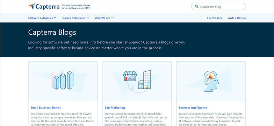This screenshot has width=274, height=126.
Task: Go to the For Vendors page
Action: tap(214, 18)
